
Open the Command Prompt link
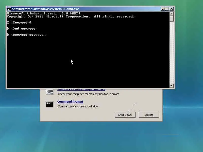[70, 102]
